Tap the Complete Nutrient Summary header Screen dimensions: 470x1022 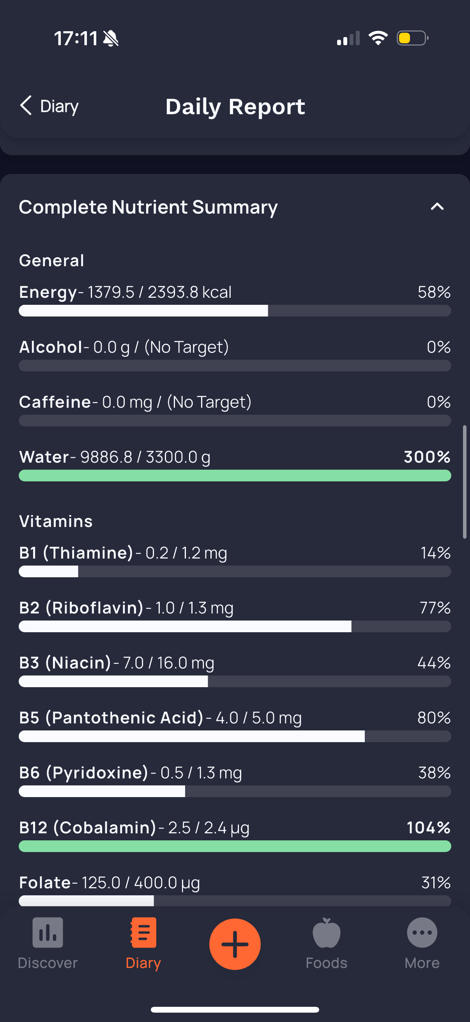pos(148,207)
